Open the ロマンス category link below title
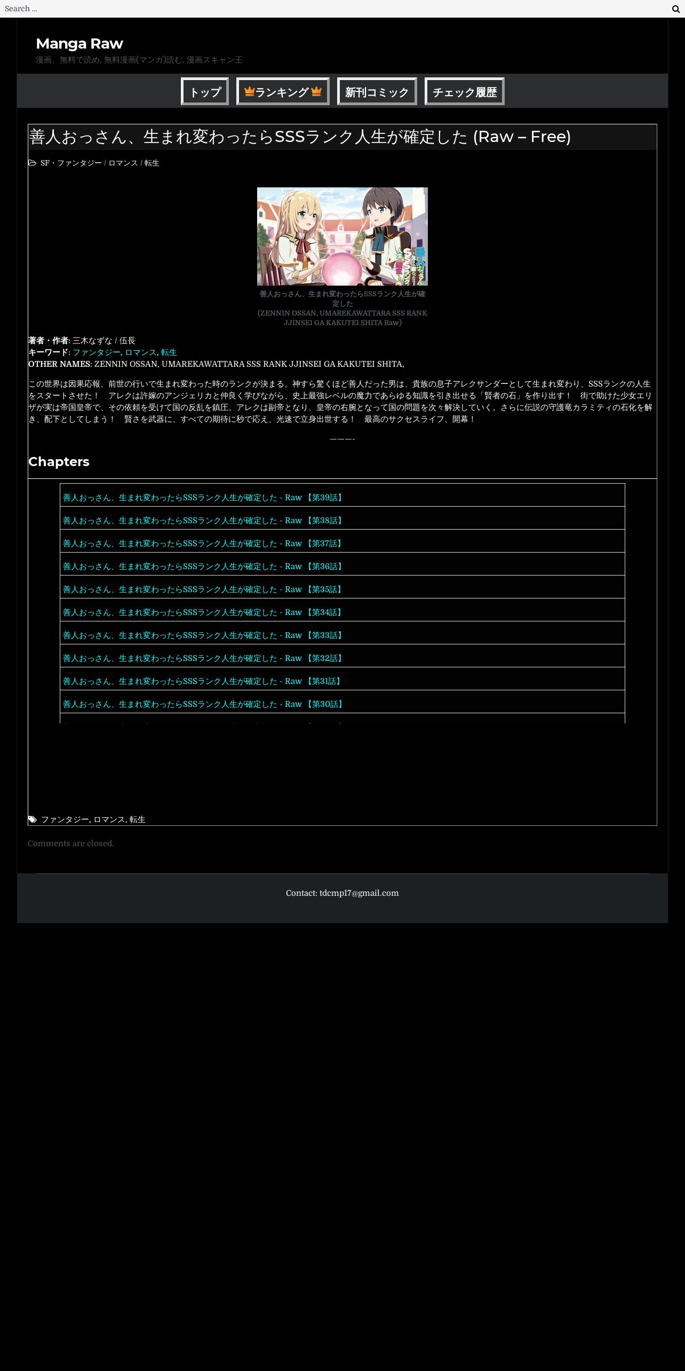The width and height of the screenshot is (685, 1371). coord(123,163)
